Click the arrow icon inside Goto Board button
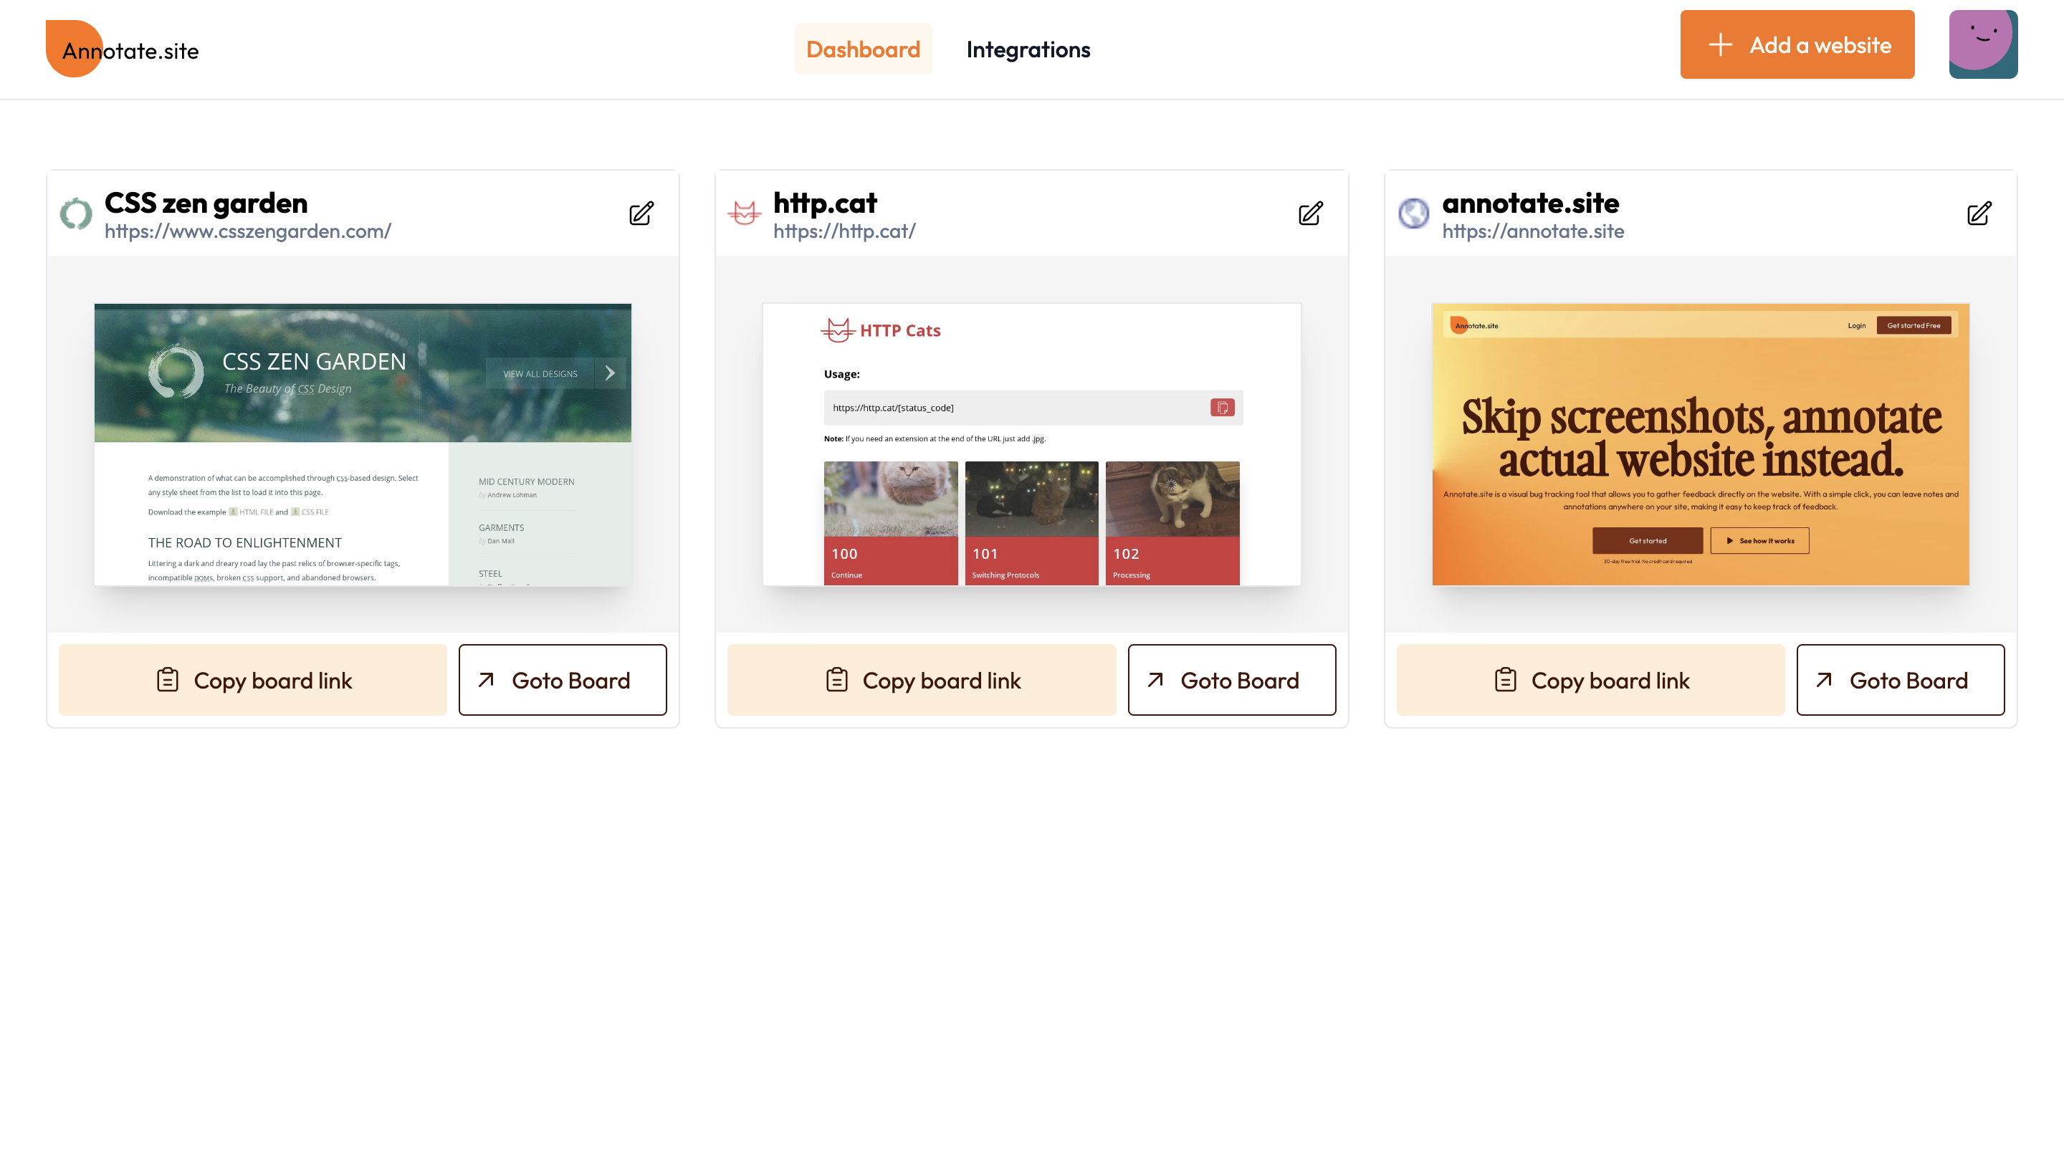 (x=485, y=679)
